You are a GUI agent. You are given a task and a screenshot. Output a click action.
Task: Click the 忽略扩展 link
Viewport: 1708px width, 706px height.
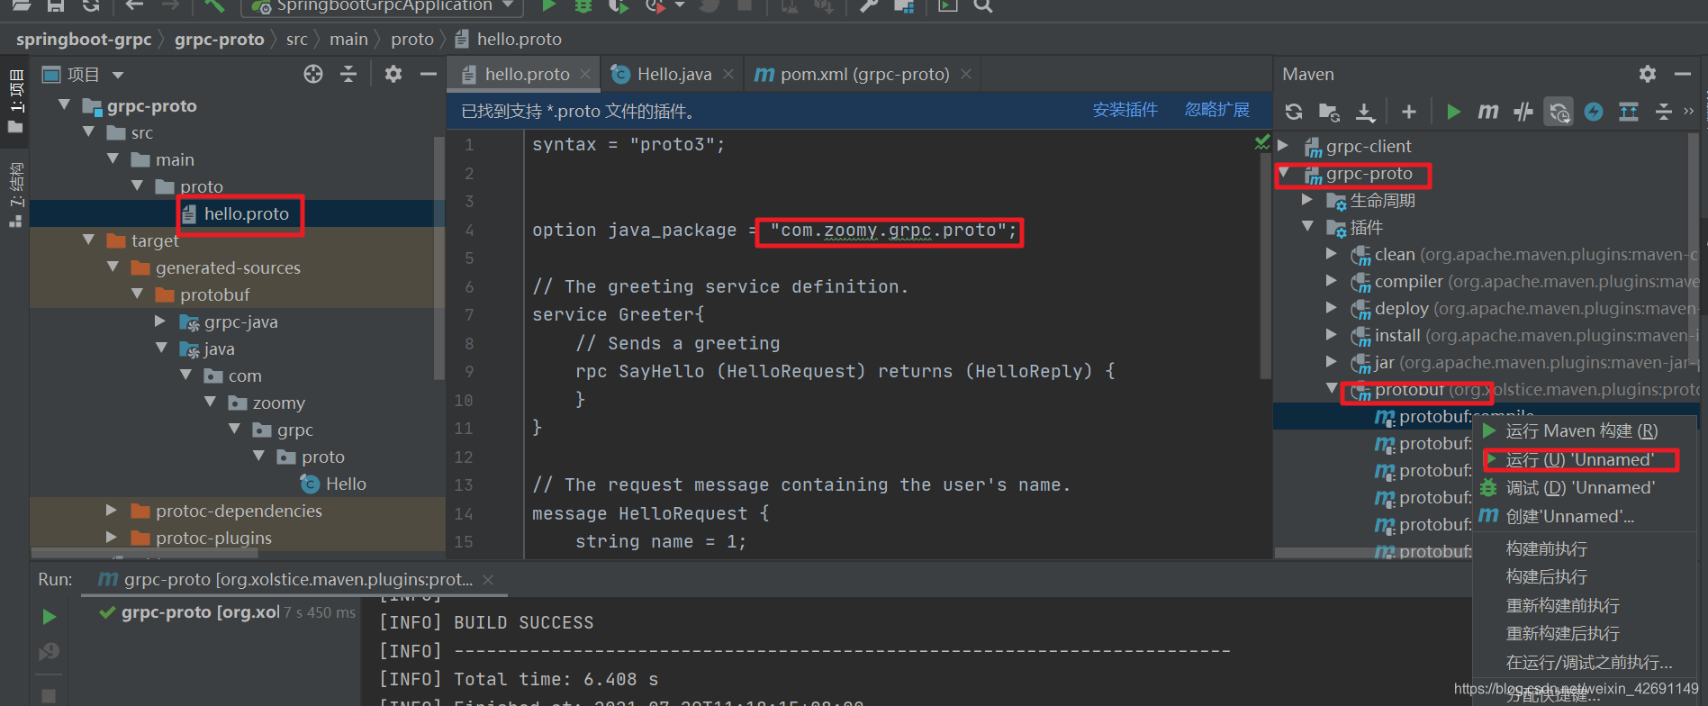point(1216,110)
